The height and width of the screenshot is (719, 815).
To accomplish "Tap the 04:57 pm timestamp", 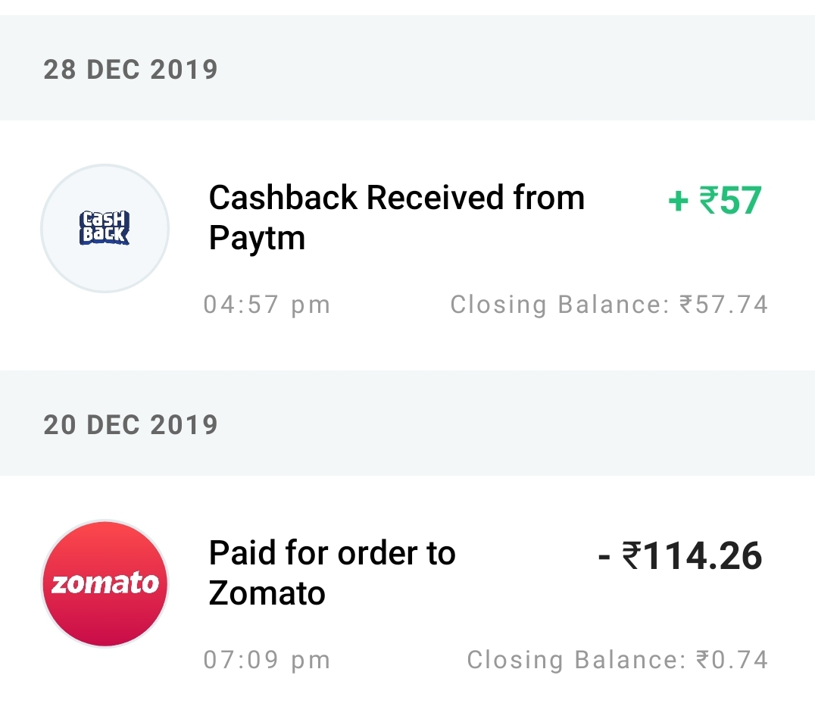I will tap(267, 305).
